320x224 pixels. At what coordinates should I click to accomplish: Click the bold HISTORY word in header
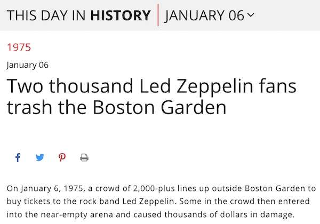[121, 15]
